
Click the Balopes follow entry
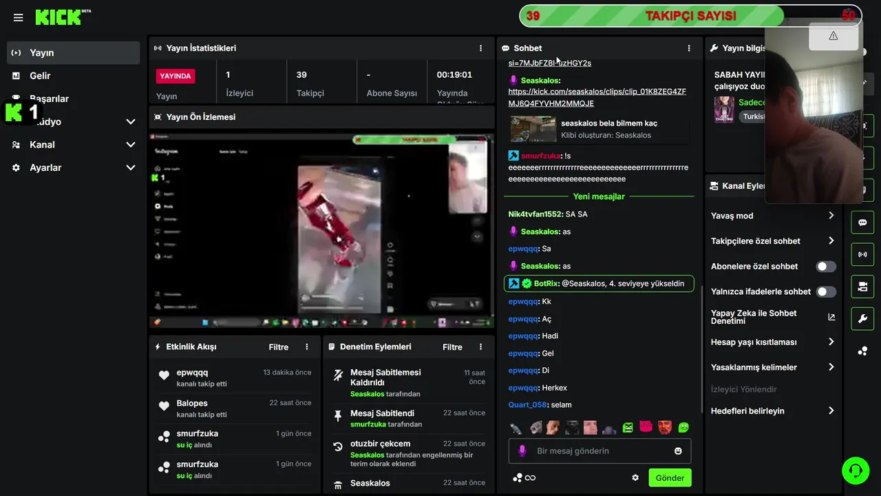click(235, 409)
